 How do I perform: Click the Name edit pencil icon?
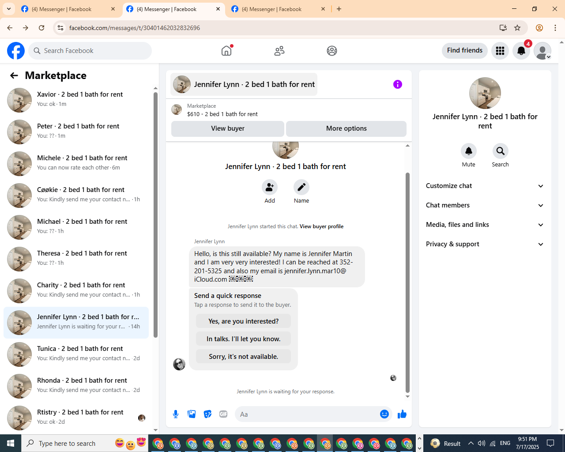[x=301, y=187]
